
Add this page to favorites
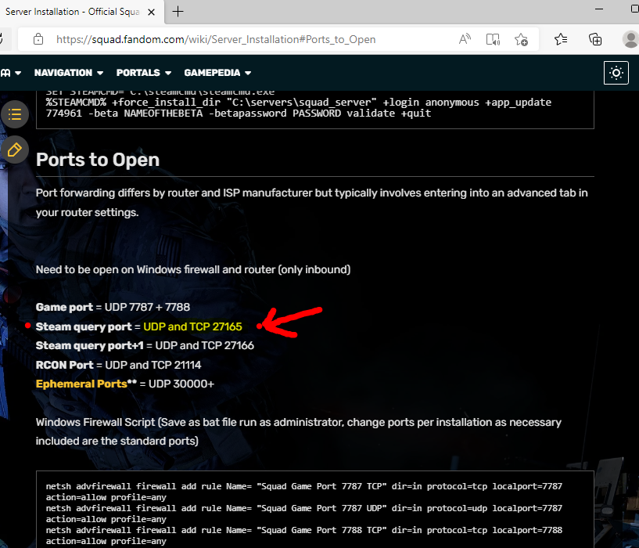[x=521, y=39]
